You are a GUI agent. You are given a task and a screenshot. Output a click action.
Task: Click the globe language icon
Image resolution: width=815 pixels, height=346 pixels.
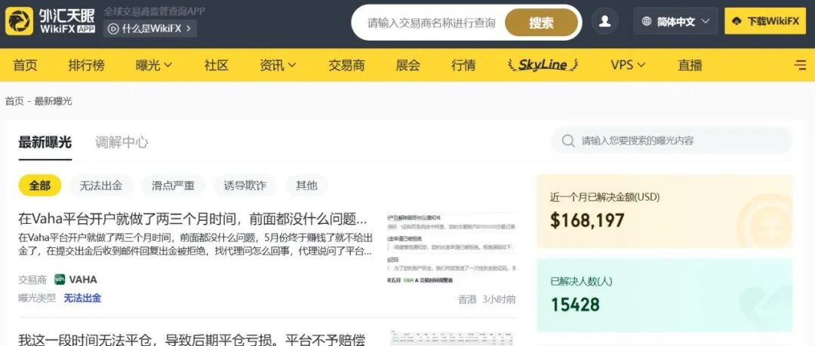647,21
